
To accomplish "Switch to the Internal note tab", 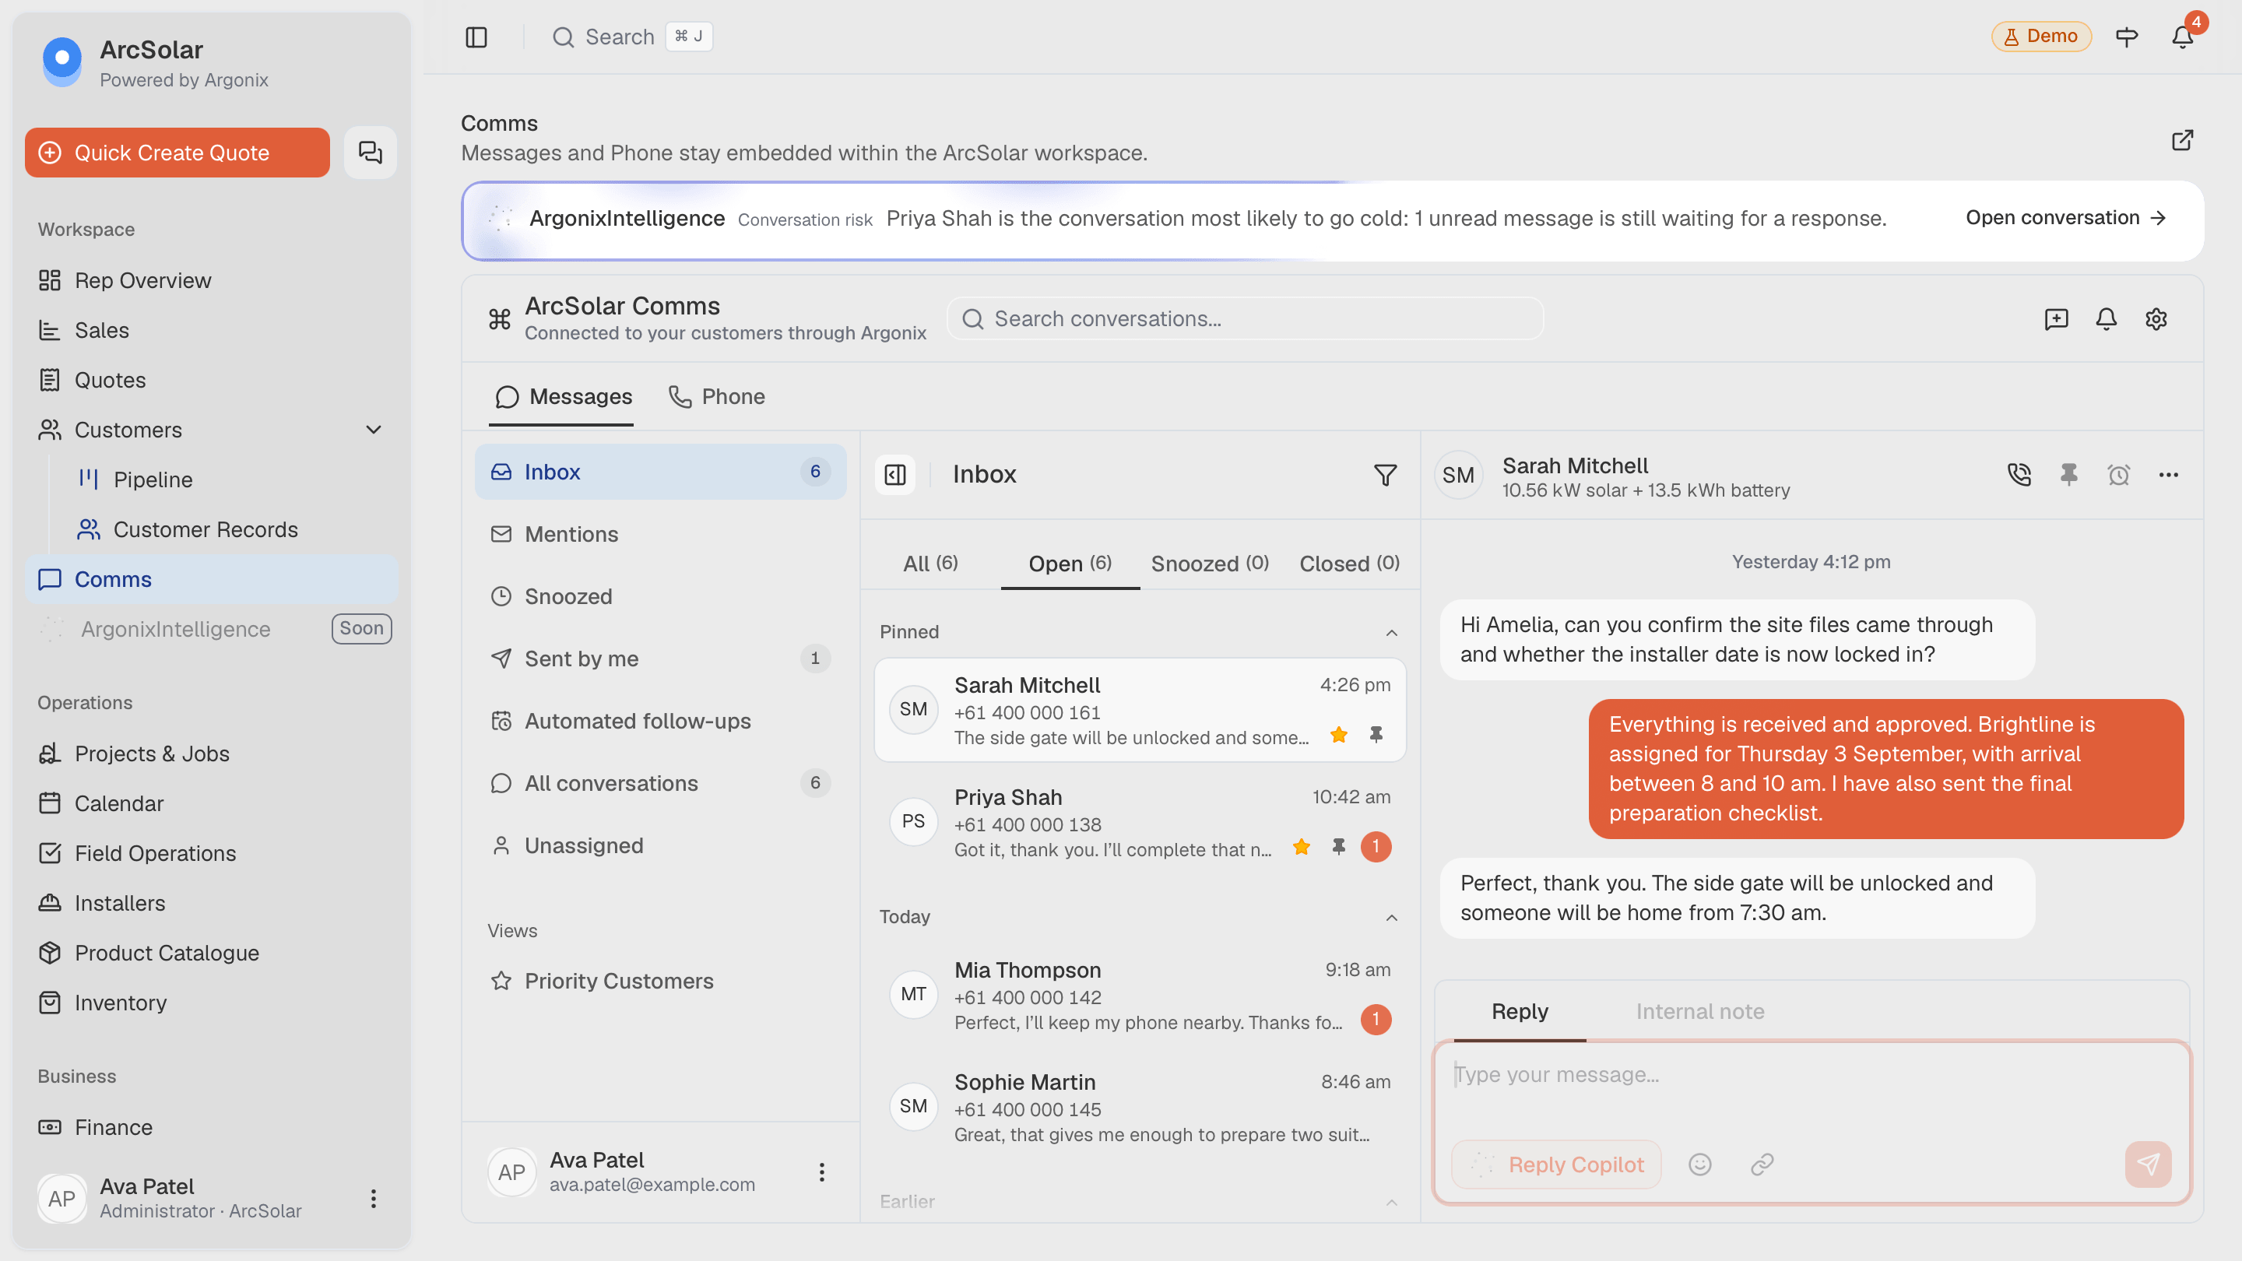I will point(1699,1011).
